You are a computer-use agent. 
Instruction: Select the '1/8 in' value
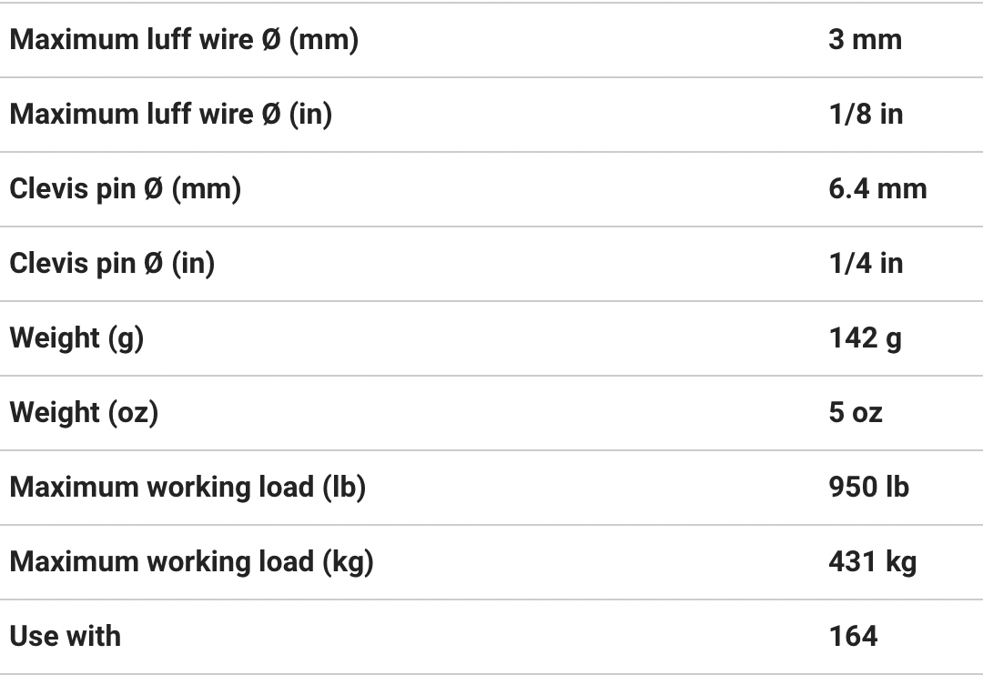866,115
